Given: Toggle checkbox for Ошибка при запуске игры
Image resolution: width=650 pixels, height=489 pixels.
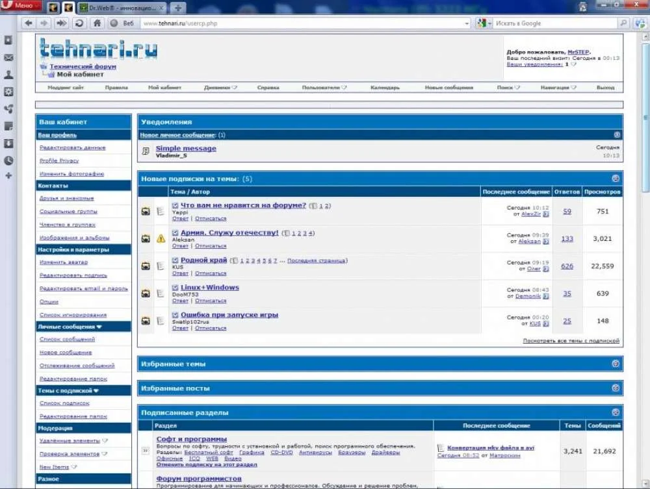Looking at the screenshot, I should coord(175,315).
